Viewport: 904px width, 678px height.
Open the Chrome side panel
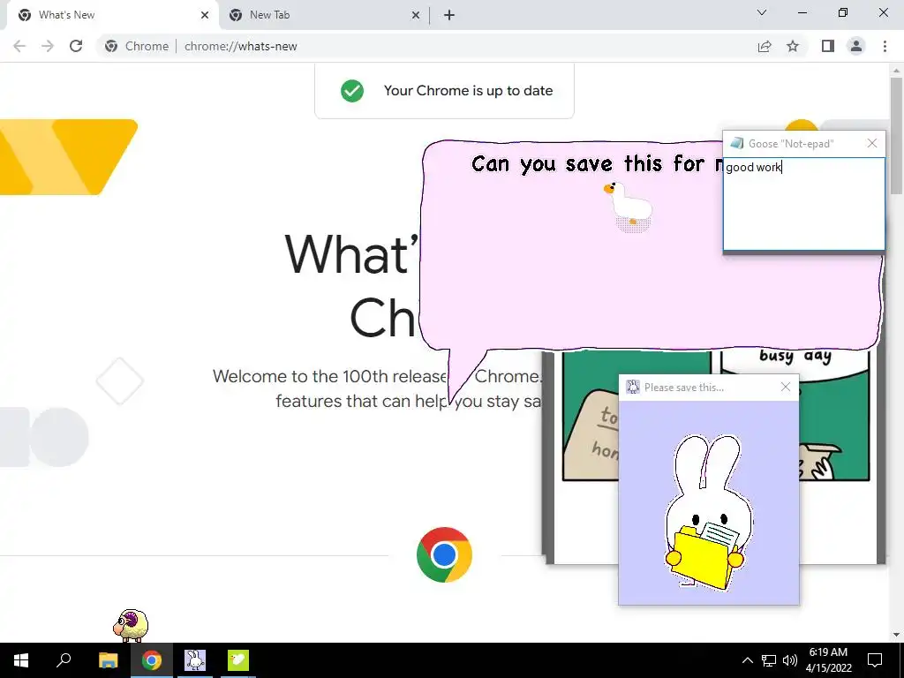tap(828, 46)
